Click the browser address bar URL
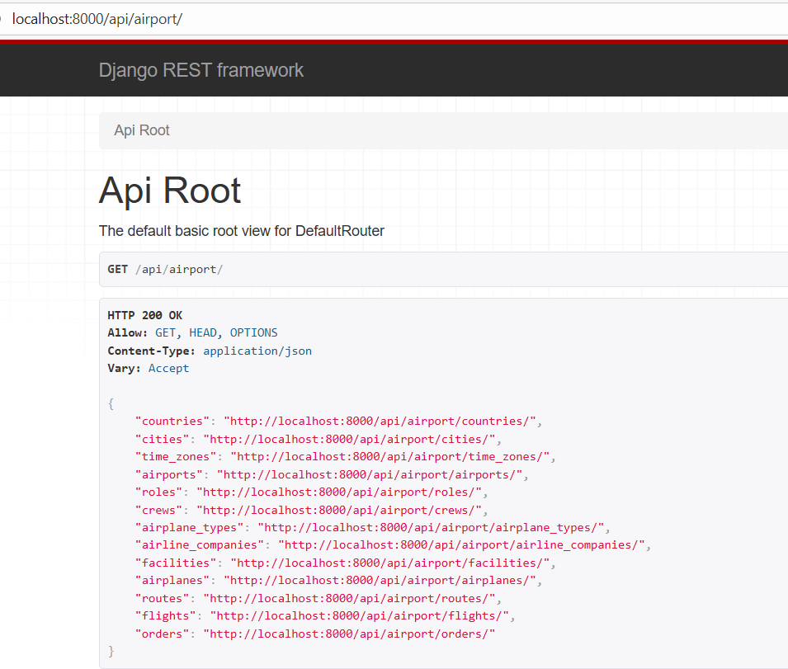The height and width of the screenshot is (669, 788). [97, 18]
